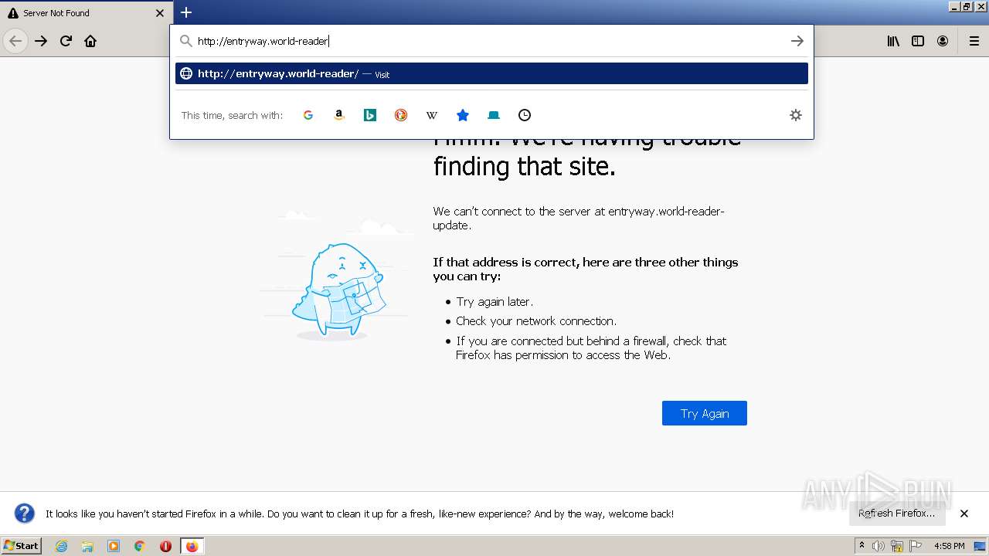The height and width of the screenshot is (556, 989).
Task: Launch Opera from the taskbar
Action: 165,546
